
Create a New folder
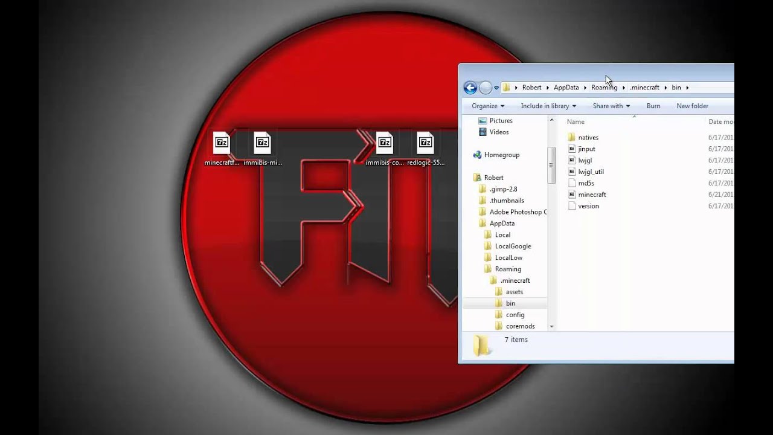click(x=692, y=106)
